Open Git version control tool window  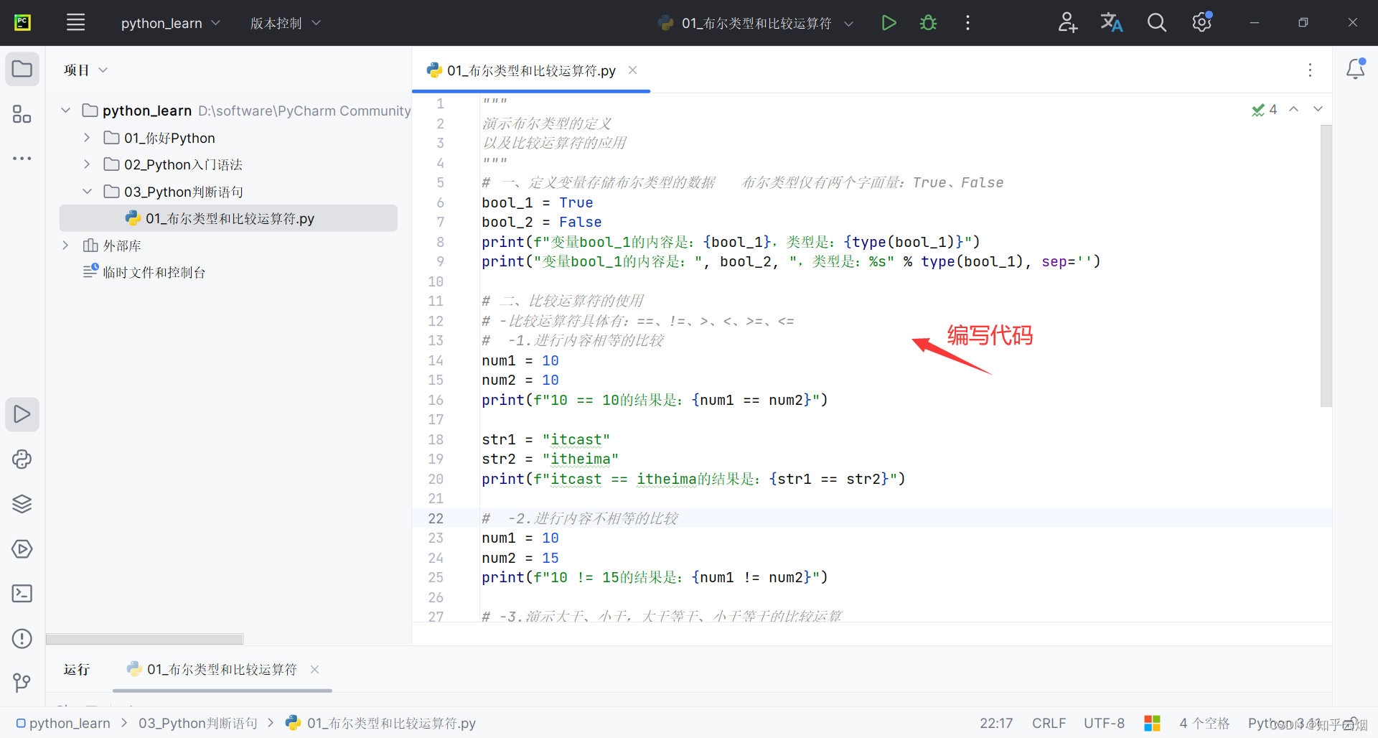[x=22, y=683]
